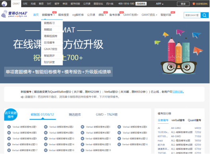Switch ranking to Quant模考 tab
Image resolution: width=210 pixels, height=154 pixels.
[x=194, y=120]
